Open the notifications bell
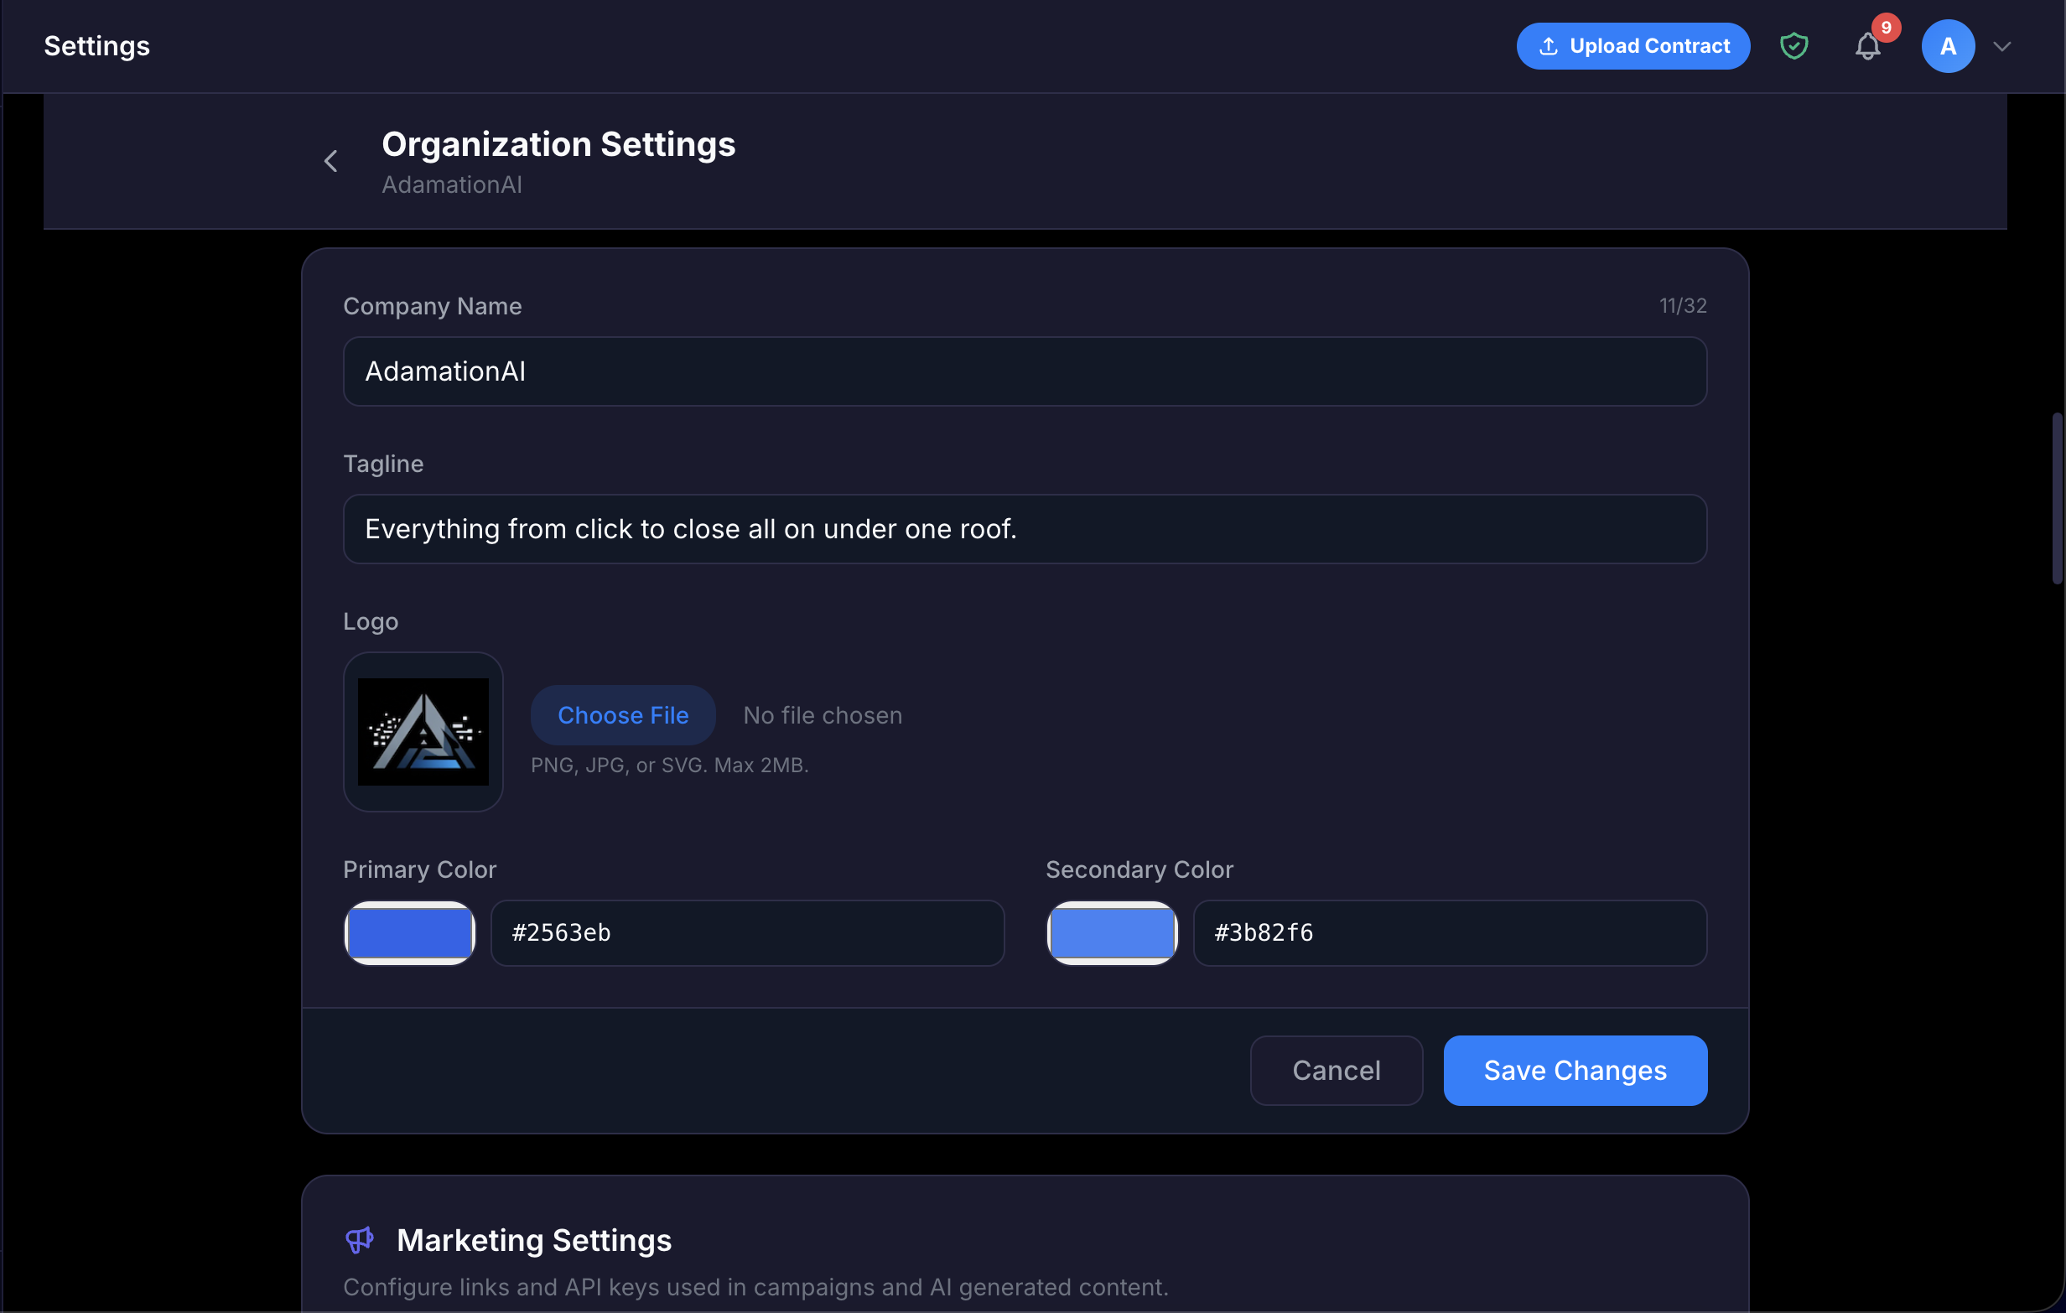Viewport: 2066px width, 1313px height. pyautogui.click(x=1866, y=47)
